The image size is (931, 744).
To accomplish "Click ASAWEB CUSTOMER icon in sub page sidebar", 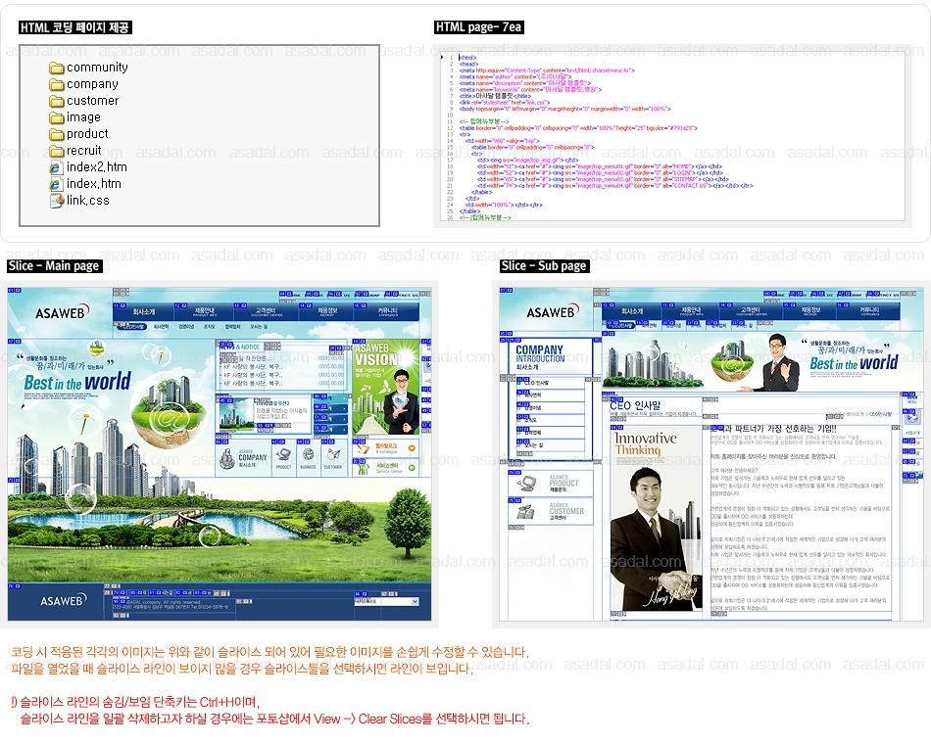I will click(x=527, y=511).
